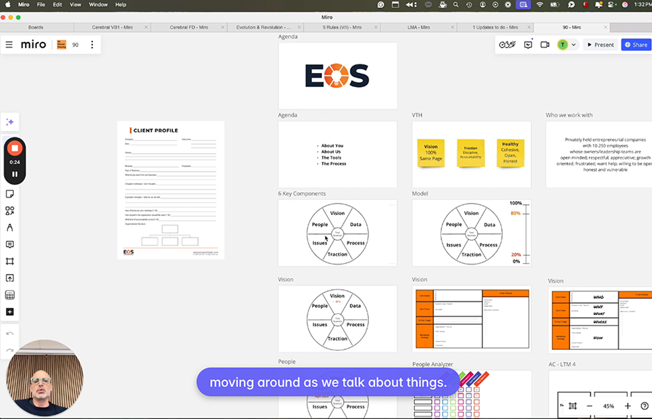Click the miro logo
Viewport: 652px width, 419px height.
point(33,44)
